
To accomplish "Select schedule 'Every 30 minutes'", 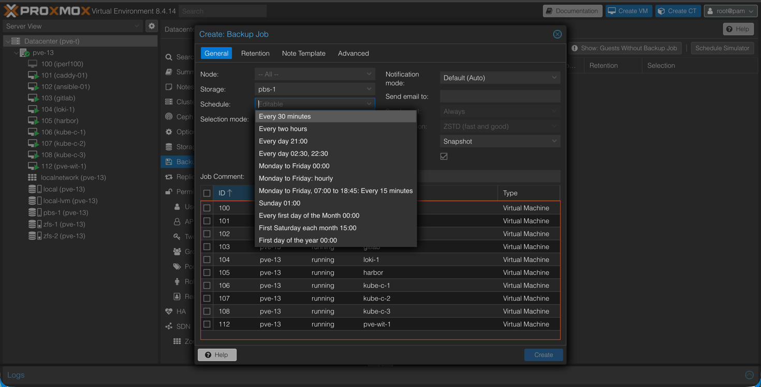I will 336,116.
